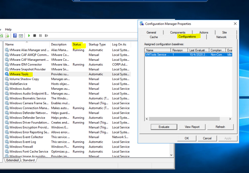Viewport: 249px width, 173px height.
Task: Select Windows Driver Foundation service row
Action: click(68, 122)
